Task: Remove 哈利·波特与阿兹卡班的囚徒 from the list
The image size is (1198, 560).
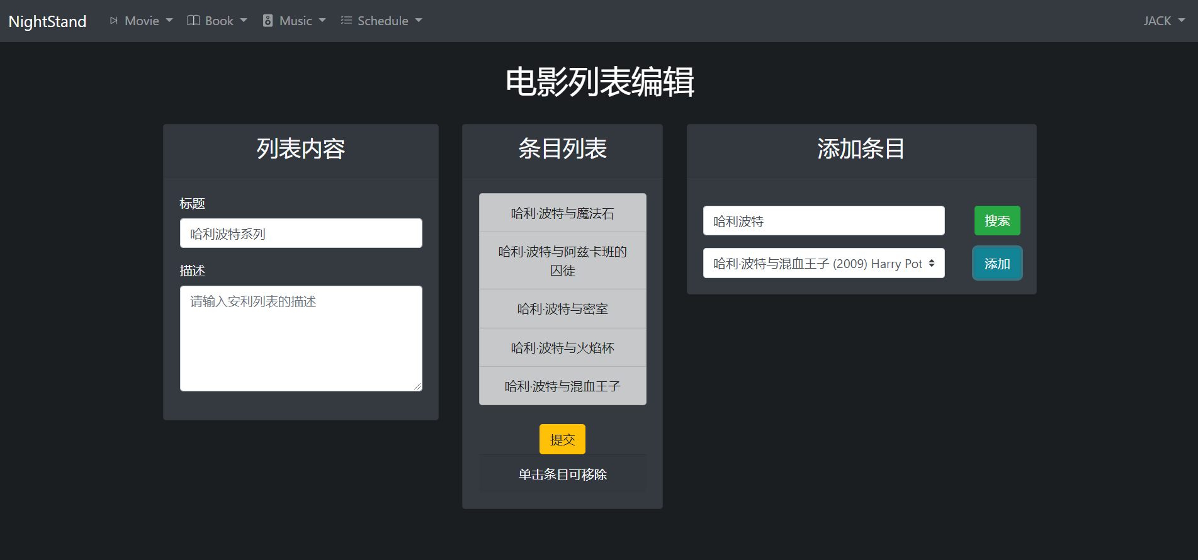Action: tap(563, 261)
